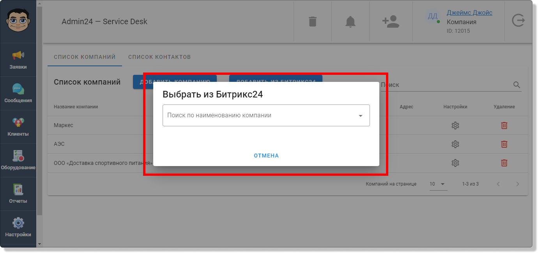The height and width of the screenshot is (253, 538).
Task: Delete ООО «Доставка спортивного питания» with trash icon
Action: click(504, 163)
